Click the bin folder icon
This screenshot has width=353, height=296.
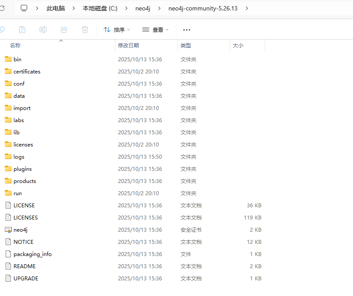tap(8, 59)
